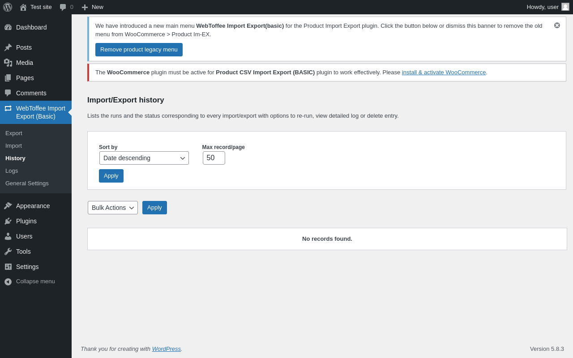Open the Sort by Date descending dropdown
573x358 pixels.
point(144,158)
